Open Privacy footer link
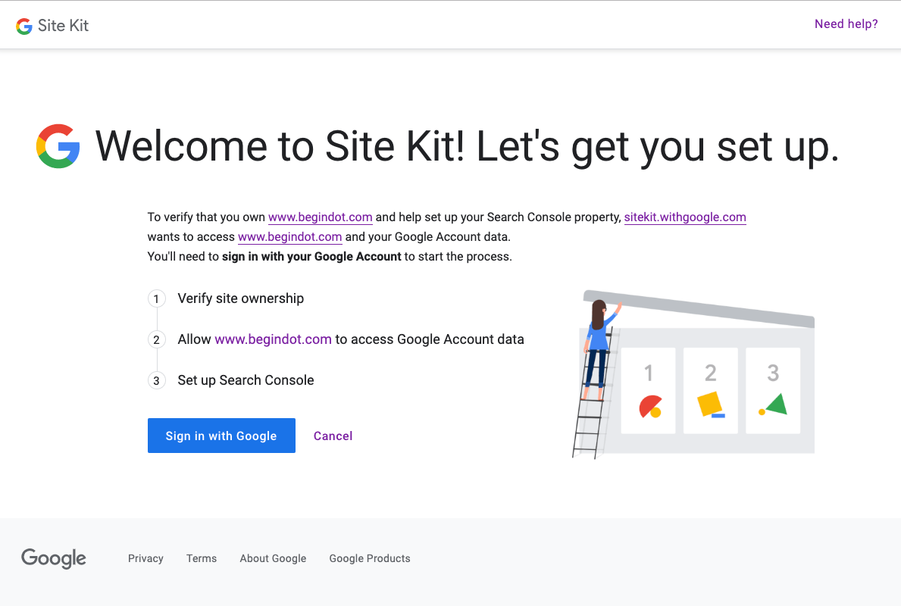The height and width of the screenshot is (606, 901). (x=145, y=558)
